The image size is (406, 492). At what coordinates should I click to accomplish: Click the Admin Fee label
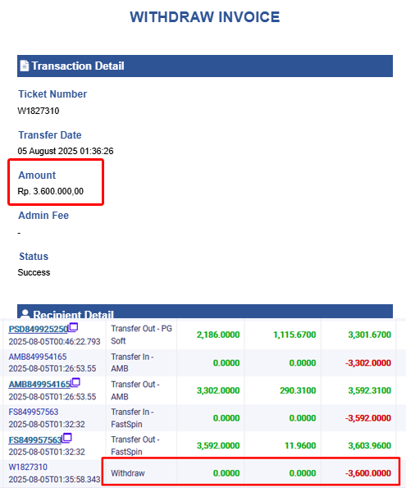43,215
